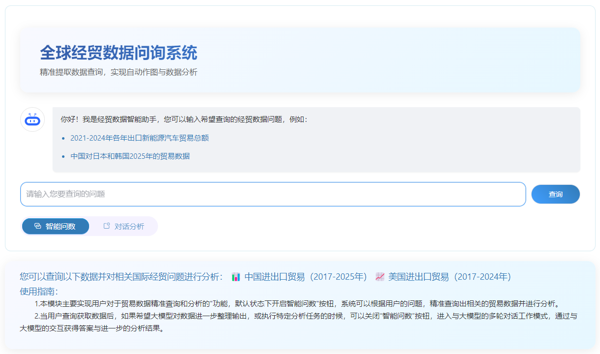This screenshot has width=600, height=354.
Task: Click the chat bubble icon in 智能问数
Action: [37, 226]
